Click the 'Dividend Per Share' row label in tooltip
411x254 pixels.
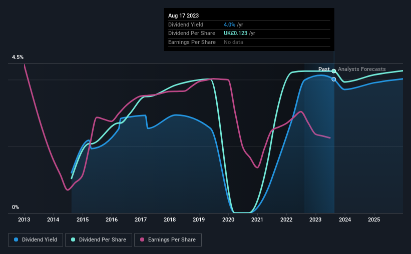click(192, 33)
